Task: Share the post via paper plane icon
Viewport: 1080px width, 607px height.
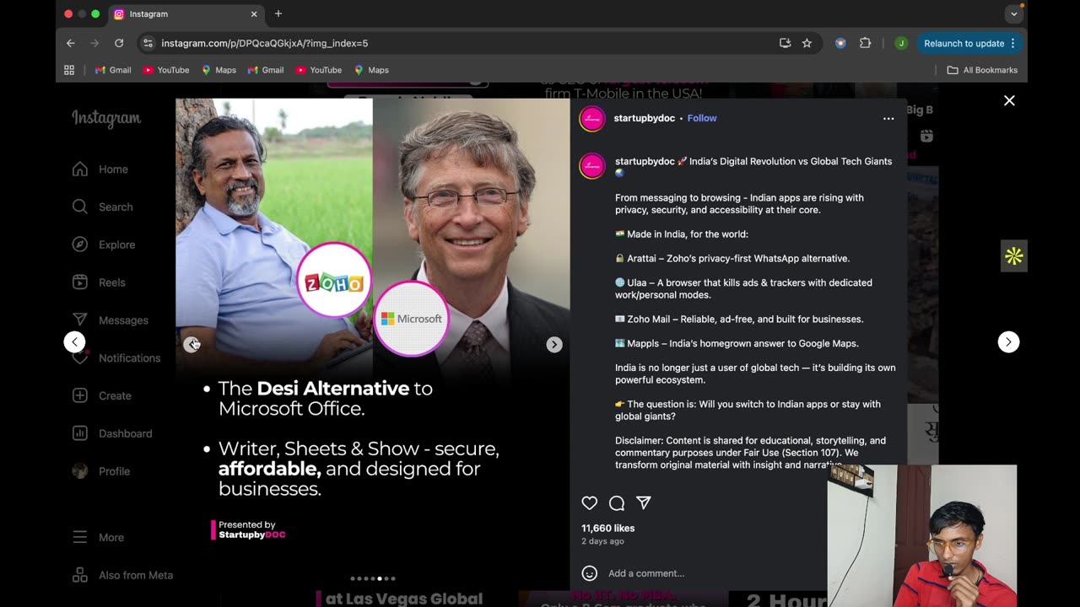Action: click(x=644, y=502)
